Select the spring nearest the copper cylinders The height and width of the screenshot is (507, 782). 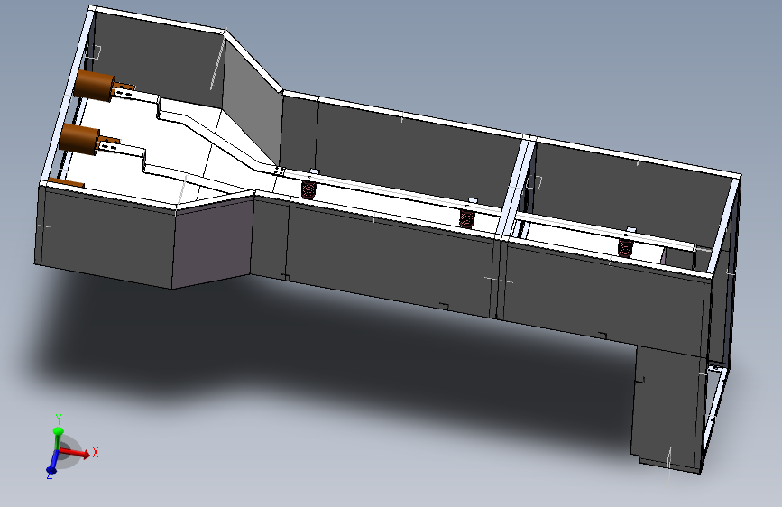[x=308, y=189]
